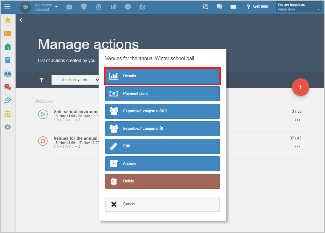This screenshot has height=233, width=325.
Task: Click the shield icon in top toolbar
Action: pyautogui.click(x=84, y=7)
